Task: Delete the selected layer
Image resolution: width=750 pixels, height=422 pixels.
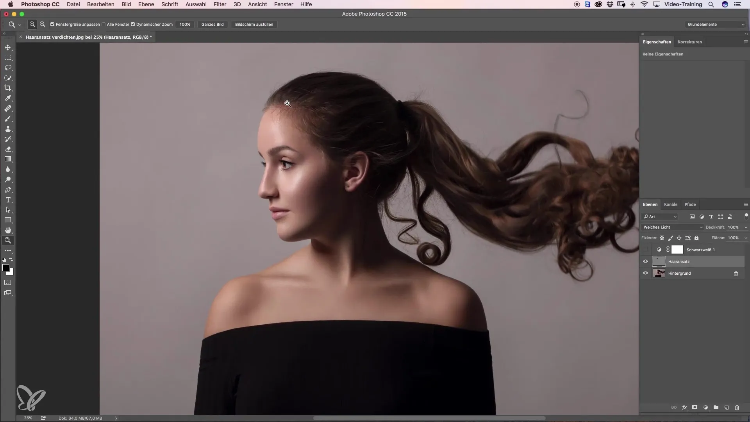Action: coord(737,407)
